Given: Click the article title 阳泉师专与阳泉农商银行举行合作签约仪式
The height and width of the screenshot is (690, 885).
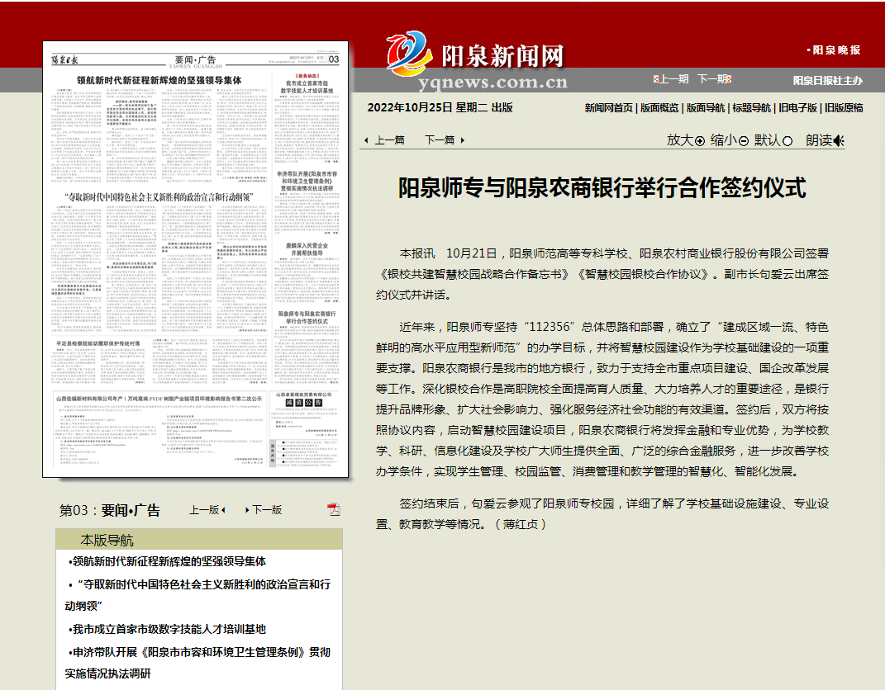Looking at the screenshot, I should point(602,187).
